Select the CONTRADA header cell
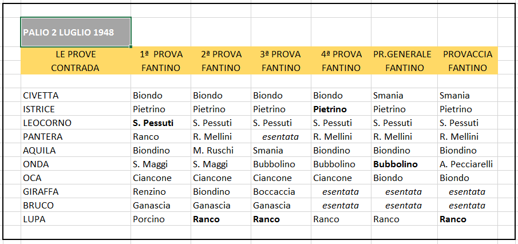Viewport: 518px width, 244px height. (76, 68)
